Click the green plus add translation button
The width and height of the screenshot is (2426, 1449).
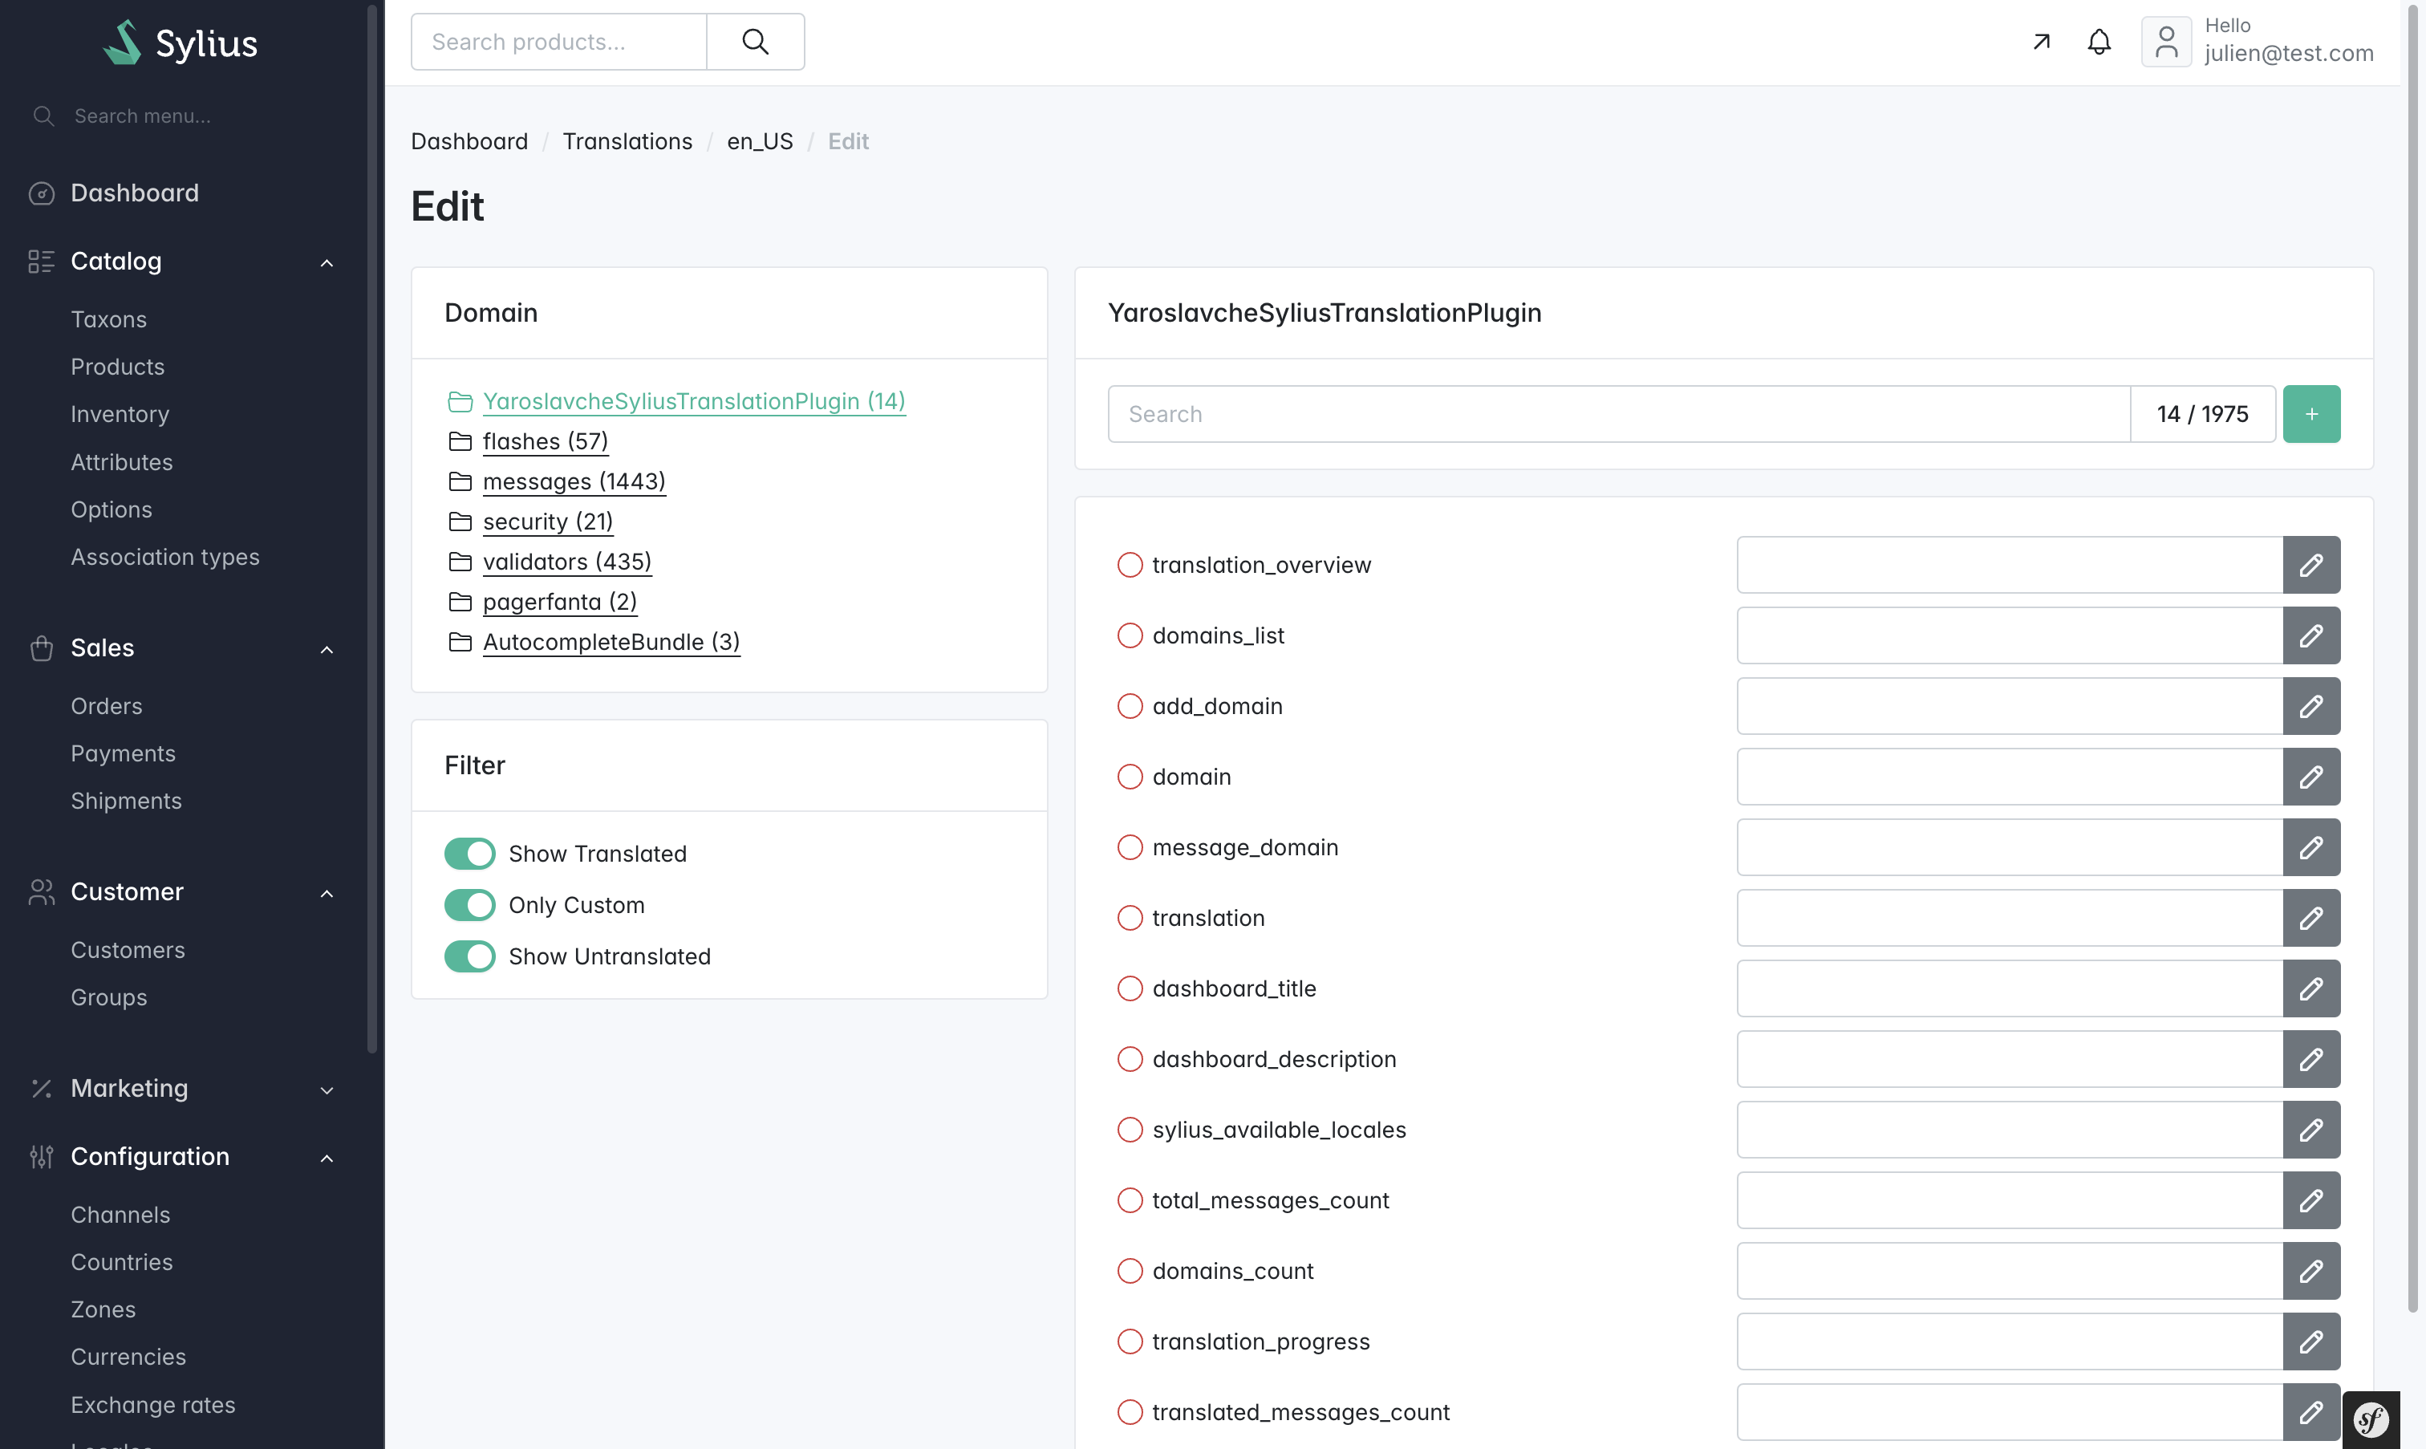coord(2310,414)
